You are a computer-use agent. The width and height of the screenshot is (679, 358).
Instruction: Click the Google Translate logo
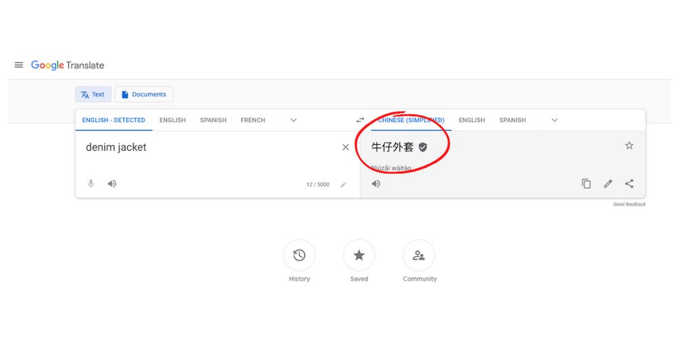pos(67,65)
